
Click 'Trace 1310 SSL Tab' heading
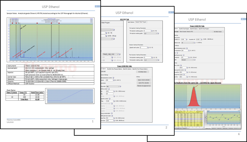[x=124, y=66]
